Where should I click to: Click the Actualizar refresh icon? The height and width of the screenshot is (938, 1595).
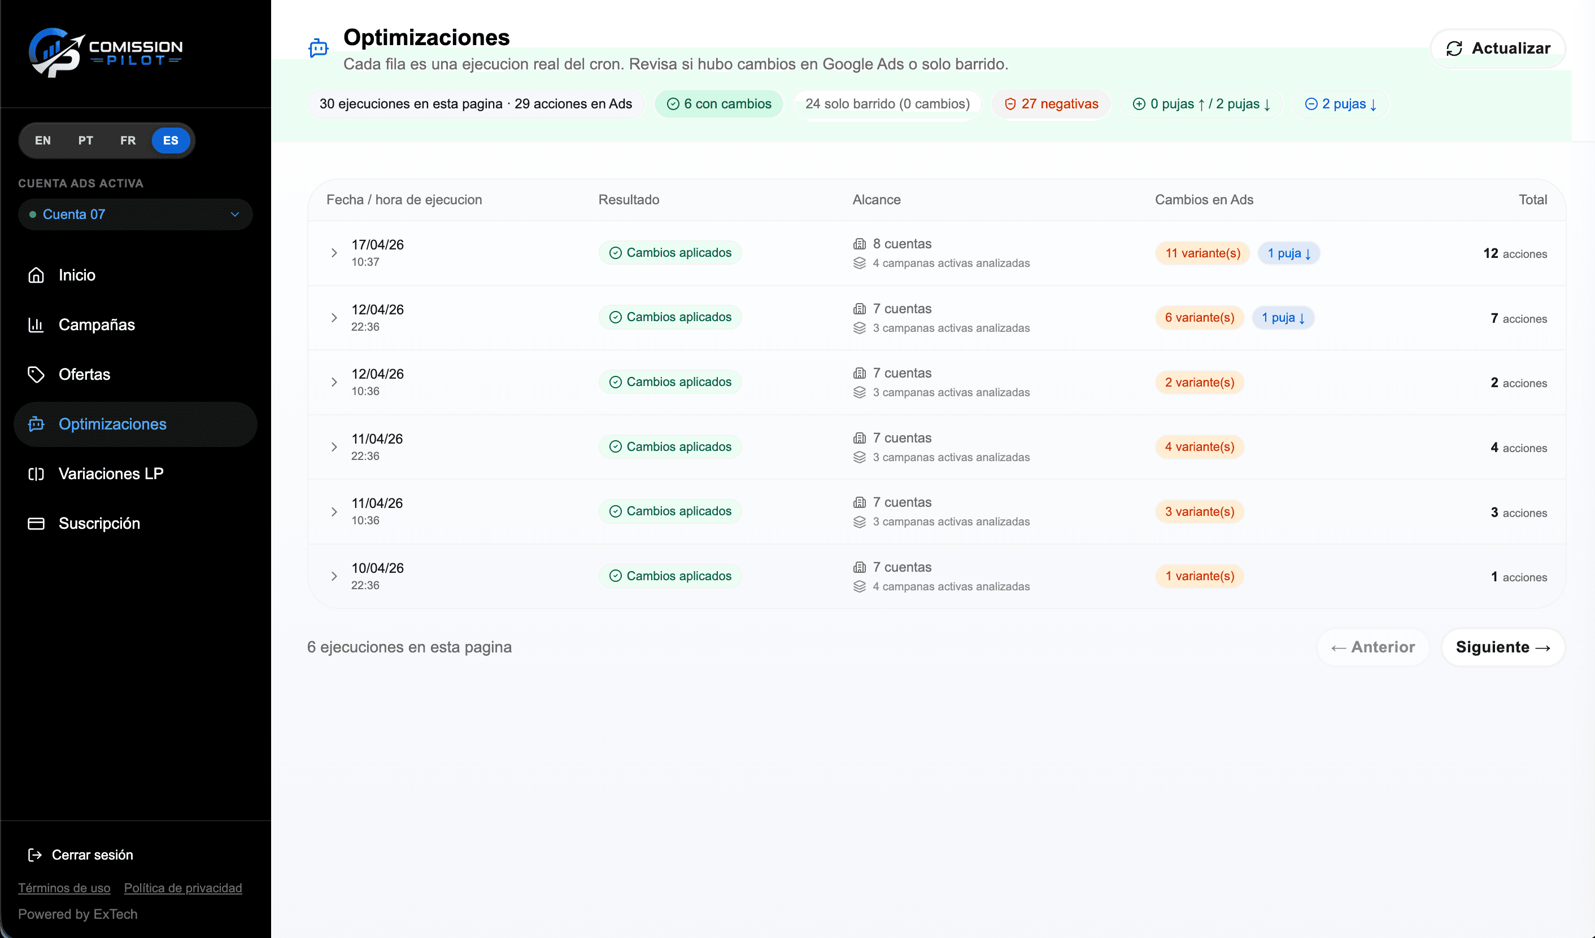pos(1454,48)
